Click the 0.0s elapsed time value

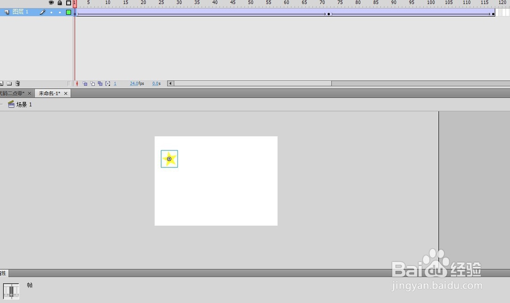pyautogui.click(x=156, y=84)
